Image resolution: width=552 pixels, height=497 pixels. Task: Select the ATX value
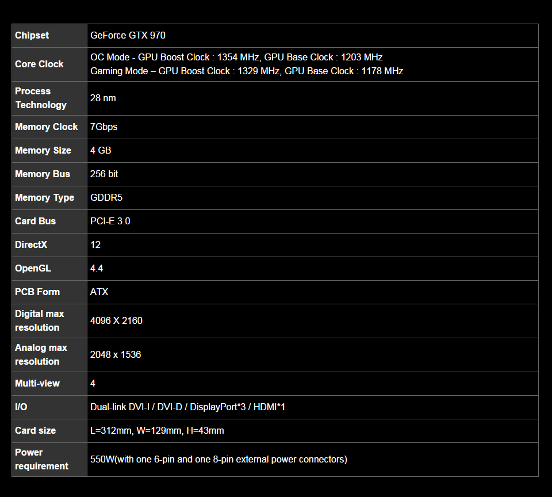pyautogui.click(x=99, y=292)
